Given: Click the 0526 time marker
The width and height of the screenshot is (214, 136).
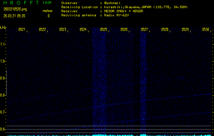Looking at the screenshot, I should [124, 30].
